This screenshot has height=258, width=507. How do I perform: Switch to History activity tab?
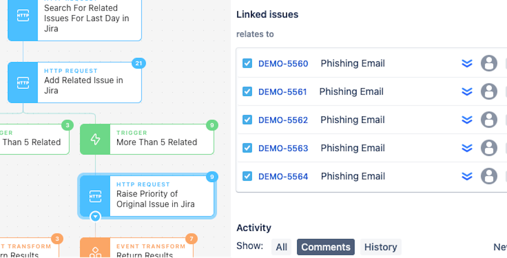(x=381, y=247)
